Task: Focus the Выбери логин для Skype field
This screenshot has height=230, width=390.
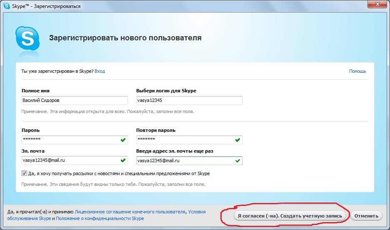Action: (x=189, y=100)
